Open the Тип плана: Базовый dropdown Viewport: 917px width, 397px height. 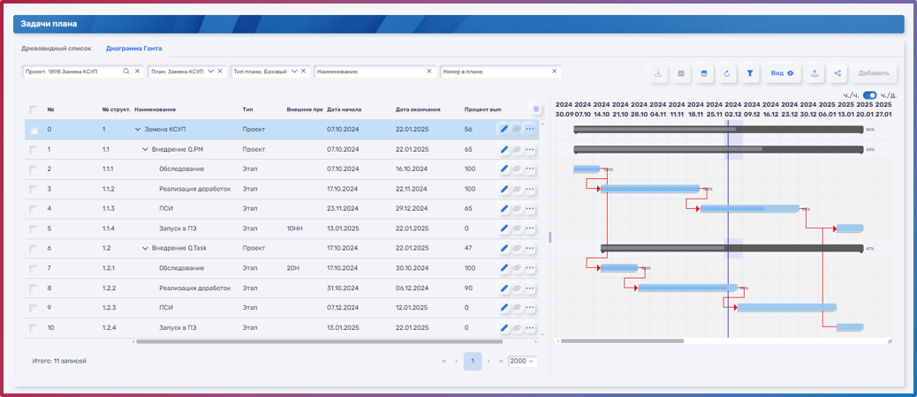(x=294, y=71)
